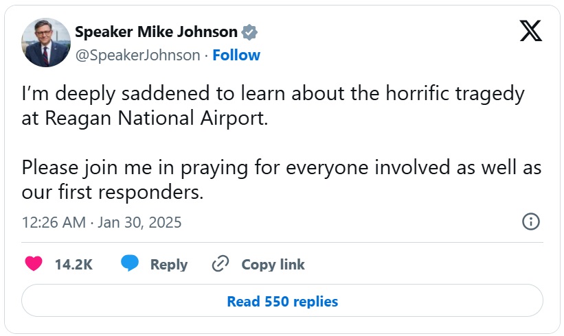This screenshot has width=564, height=336.
Task: Open the Read 550 replies button
Action: (282, 301)
